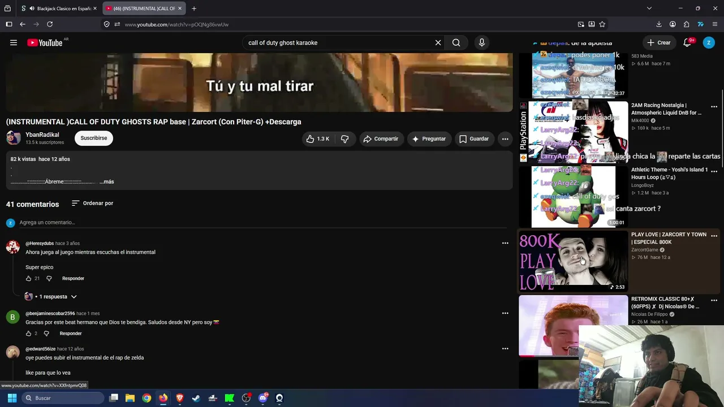
Task: Click the Windows taskbar Buscar search box
Action: point(63,398)
